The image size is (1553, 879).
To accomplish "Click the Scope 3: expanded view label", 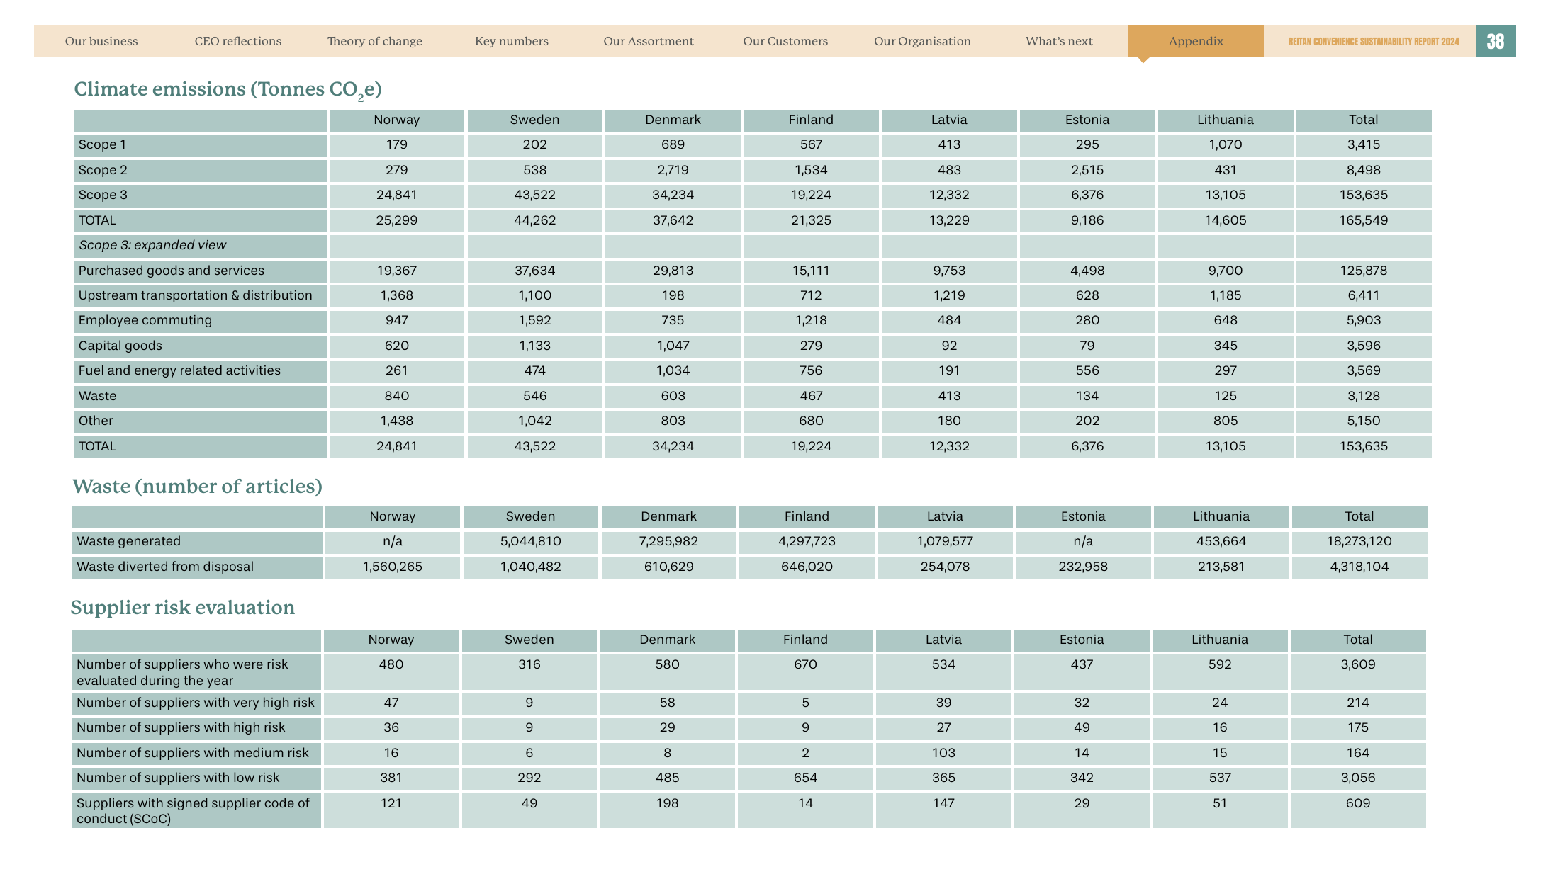I will point(200,245).
